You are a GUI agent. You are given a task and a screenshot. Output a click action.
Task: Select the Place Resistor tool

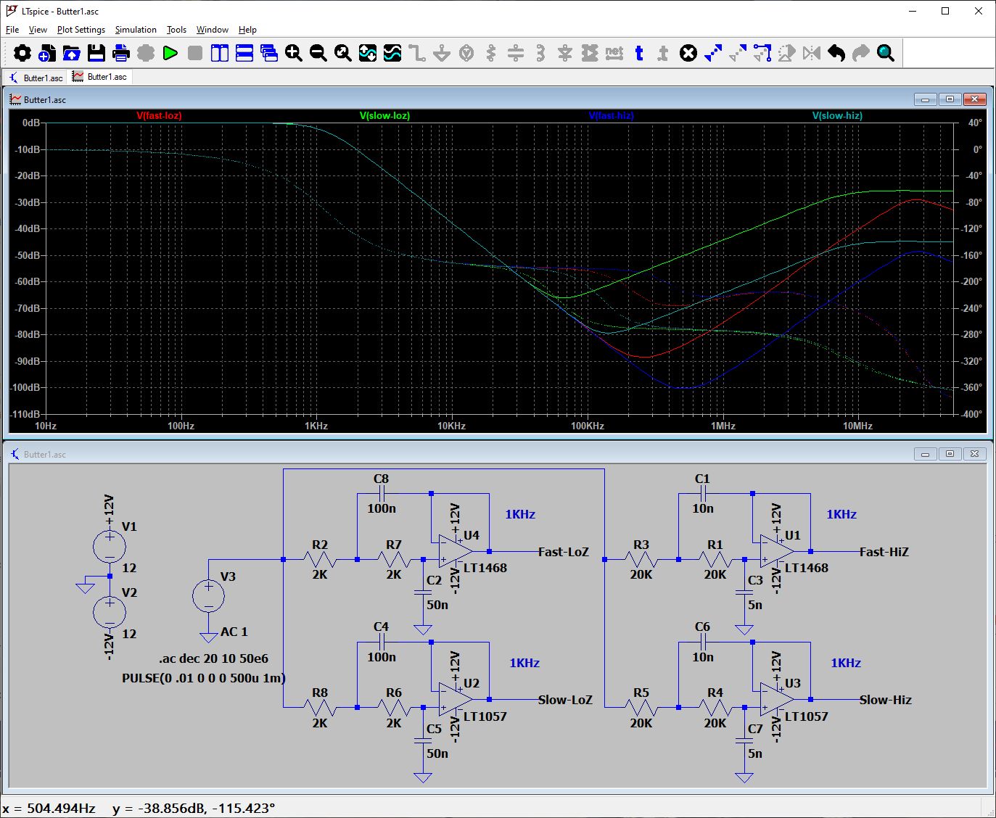point(491,53)
